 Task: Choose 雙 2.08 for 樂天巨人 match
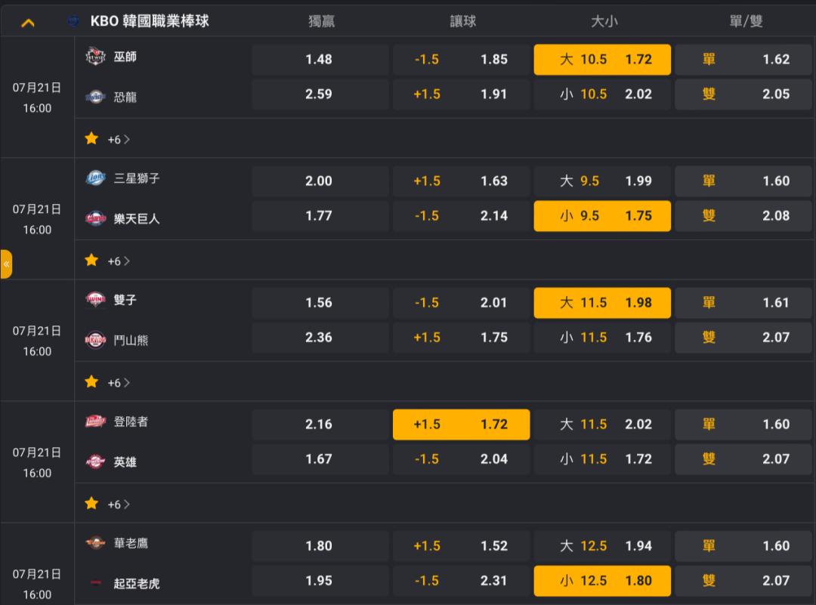(743, 216)
